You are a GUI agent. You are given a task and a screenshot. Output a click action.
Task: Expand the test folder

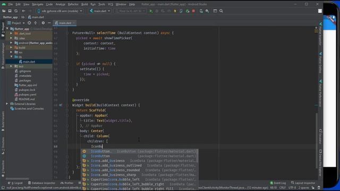click(11, 66)
